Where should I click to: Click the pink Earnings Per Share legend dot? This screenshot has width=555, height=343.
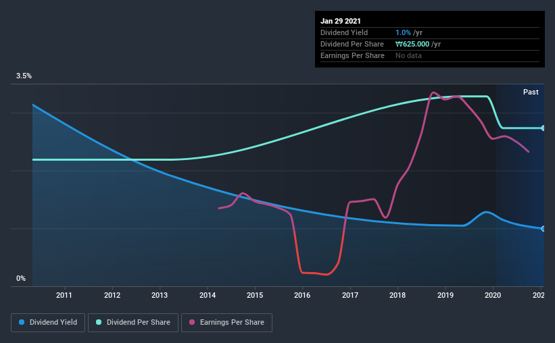(x=192, y=322)
